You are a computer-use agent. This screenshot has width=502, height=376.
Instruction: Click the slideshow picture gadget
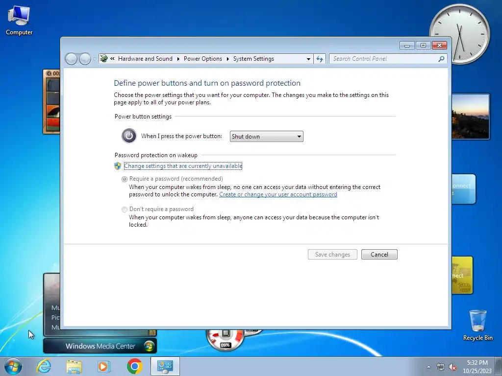[471, 117]
